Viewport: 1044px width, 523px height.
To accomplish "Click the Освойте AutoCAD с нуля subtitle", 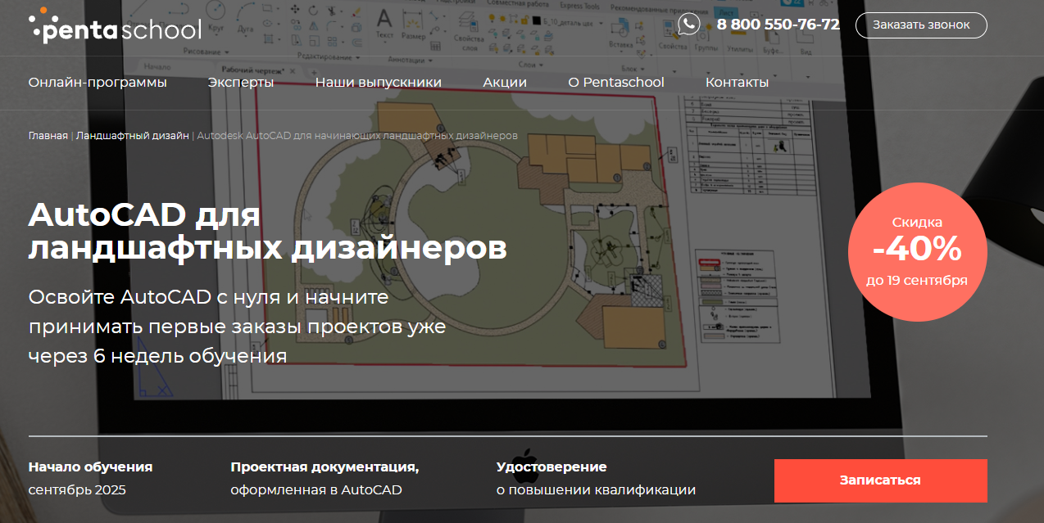I will pos(237,327).
